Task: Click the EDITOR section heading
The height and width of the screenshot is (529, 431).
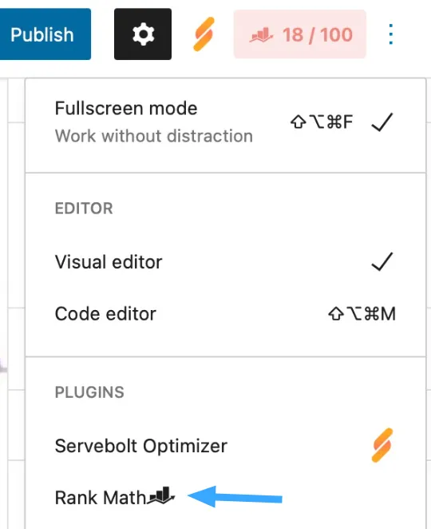Action: point(84,209)
